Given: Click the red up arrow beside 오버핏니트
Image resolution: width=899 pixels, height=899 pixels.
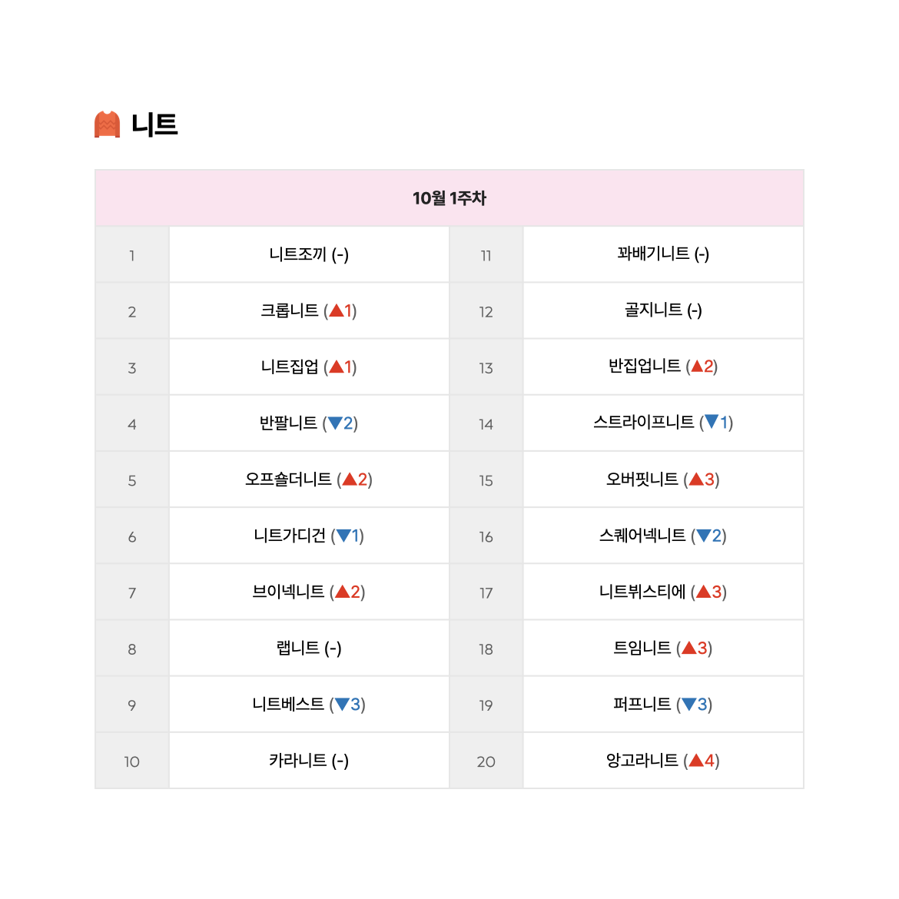Looking at the screenshot, I should coord(696,479).
